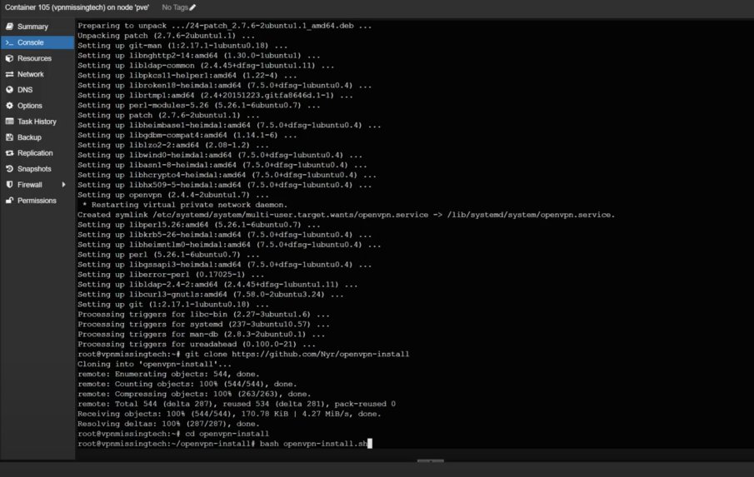Viewport: 754px width, 477px height.
Task: Click the Permissions unlock icon
Action: coord(9,201)
